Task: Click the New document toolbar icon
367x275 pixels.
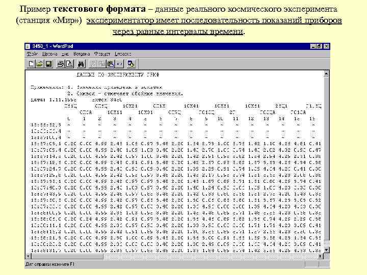Action: click(x=31, y=64)
